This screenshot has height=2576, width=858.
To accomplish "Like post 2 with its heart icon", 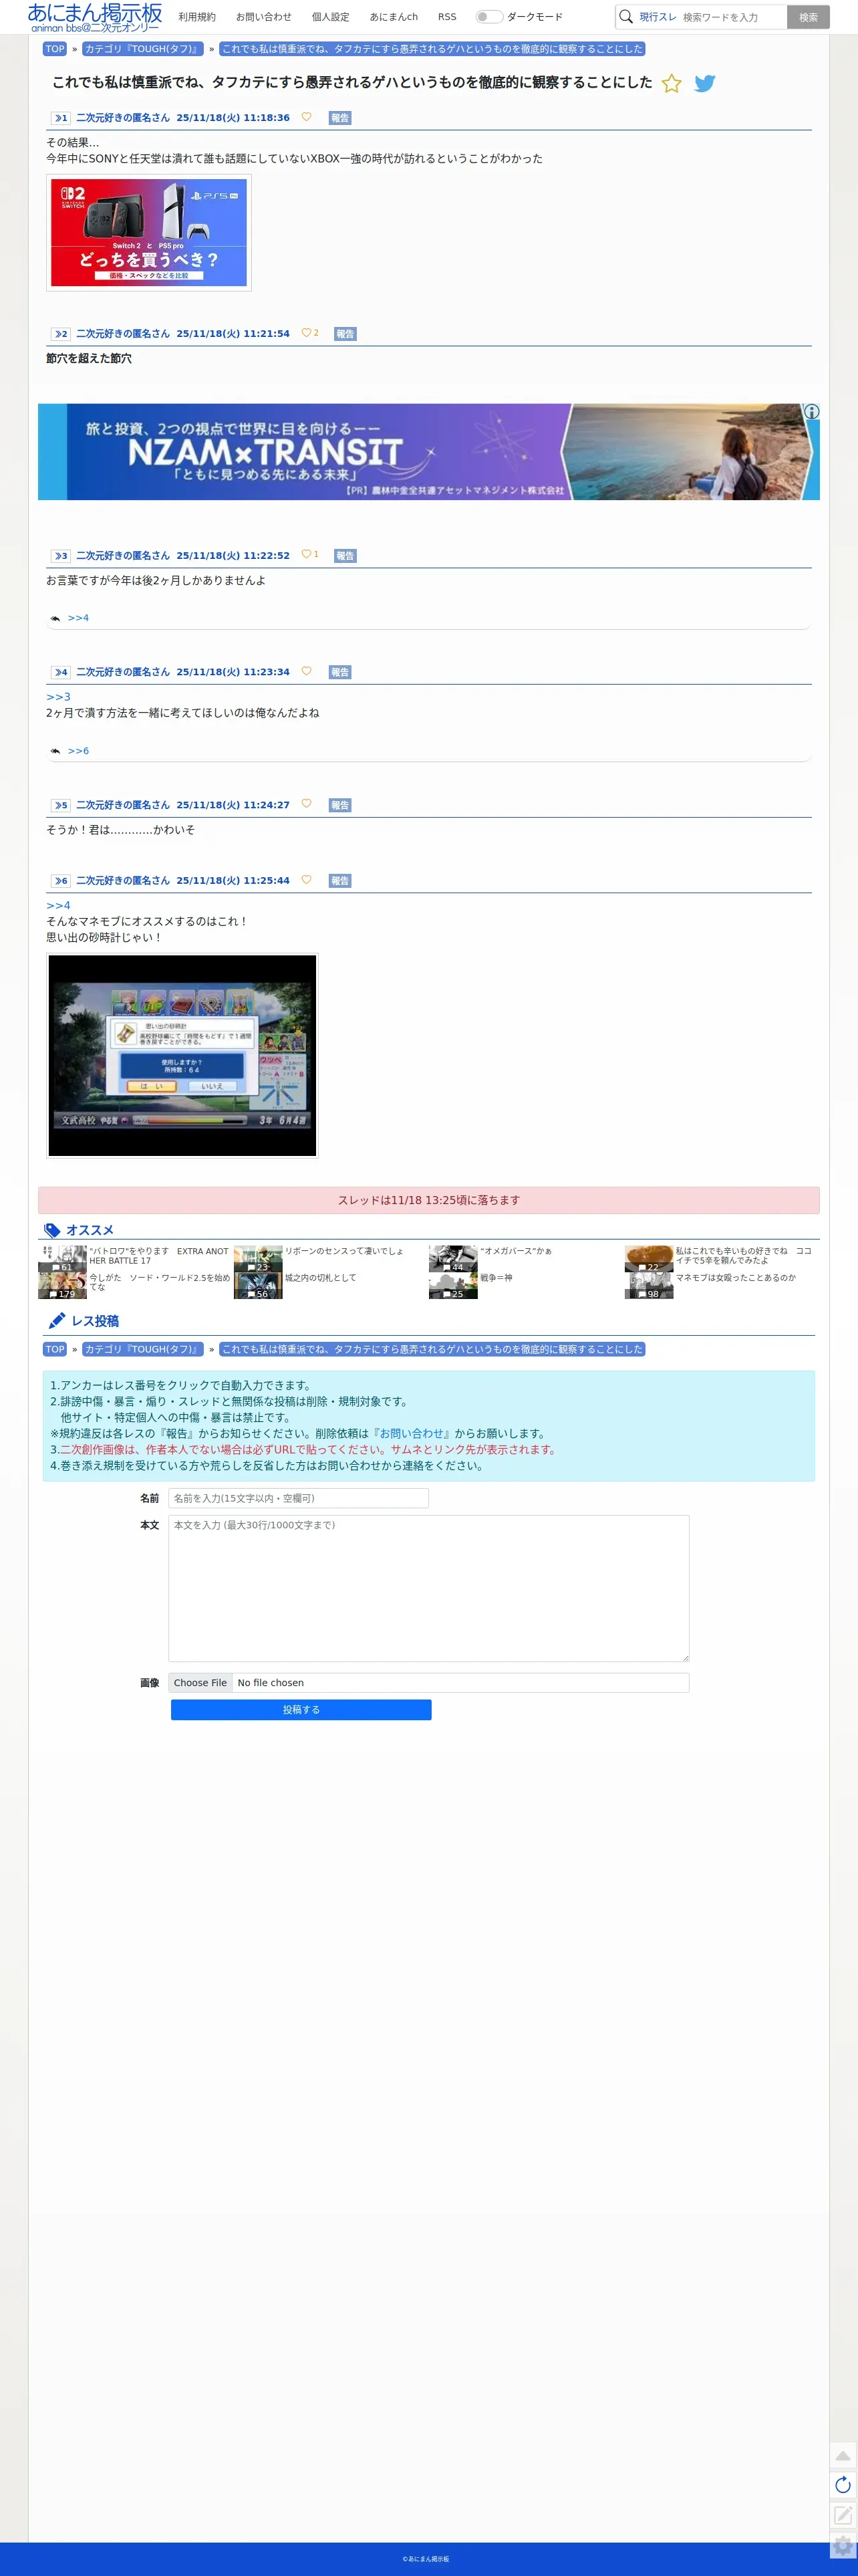I will pyautogui.click(x=306, y=333).
